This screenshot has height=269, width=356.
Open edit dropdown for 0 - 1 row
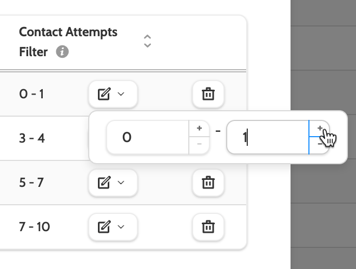(113, 95)
